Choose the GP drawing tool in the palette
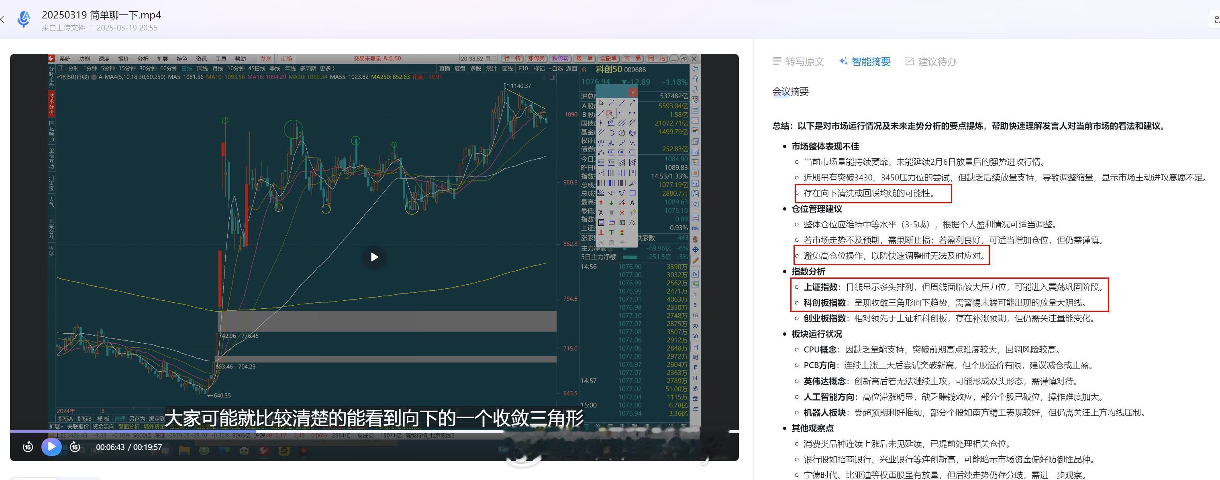1220x480 pixels. coord(612,152)
